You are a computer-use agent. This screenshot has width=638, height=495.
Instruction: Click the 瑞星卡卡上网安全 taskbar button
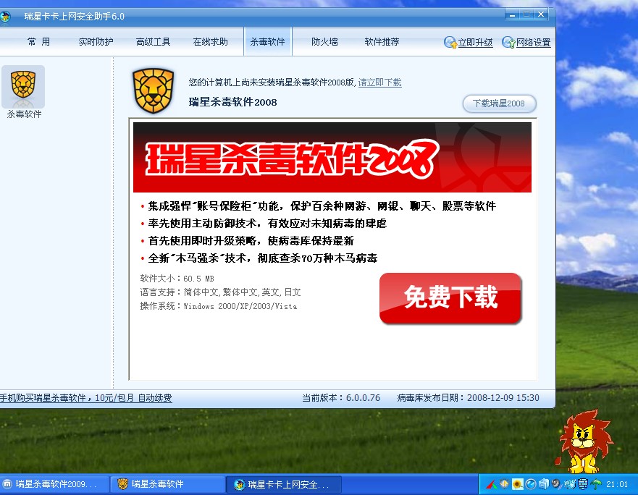(x=284, y=484)
